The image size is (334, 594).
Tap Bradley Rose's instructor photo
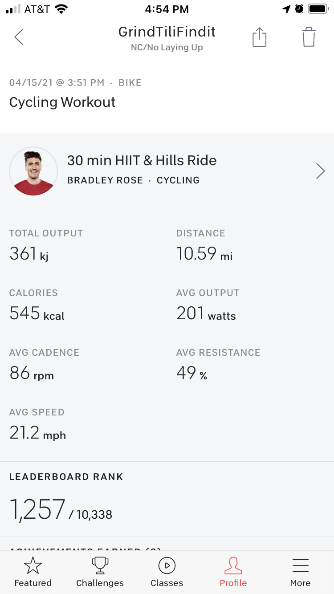tap(33, 171)
